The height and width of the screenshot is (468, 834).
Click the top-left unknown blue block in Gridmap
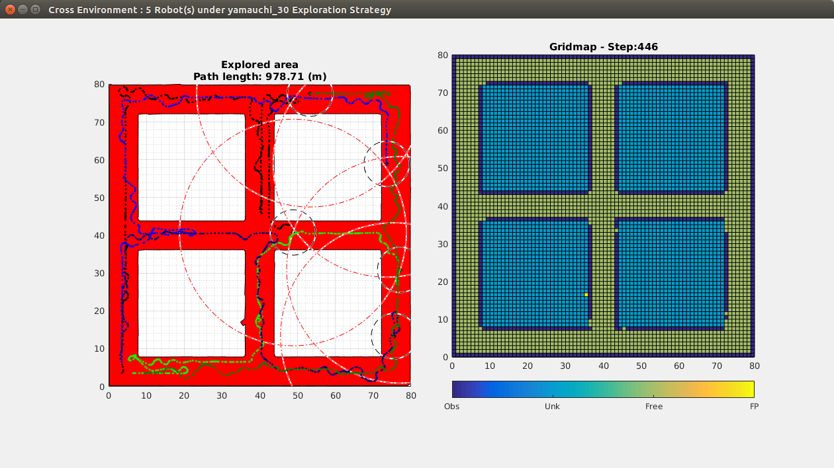(x=533, y=139)
